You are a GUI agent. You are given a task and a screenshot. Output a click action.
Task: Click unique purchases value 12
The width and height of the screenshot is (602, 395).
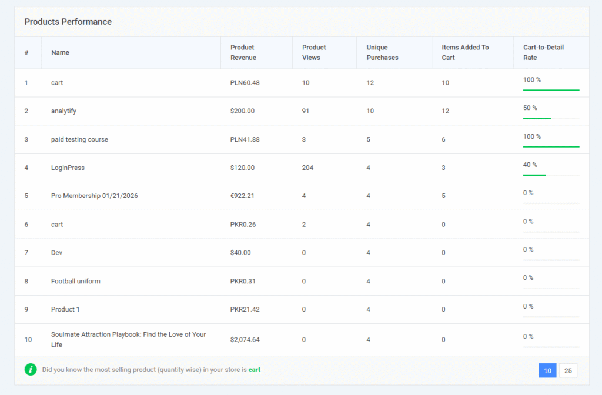(370, 82)
